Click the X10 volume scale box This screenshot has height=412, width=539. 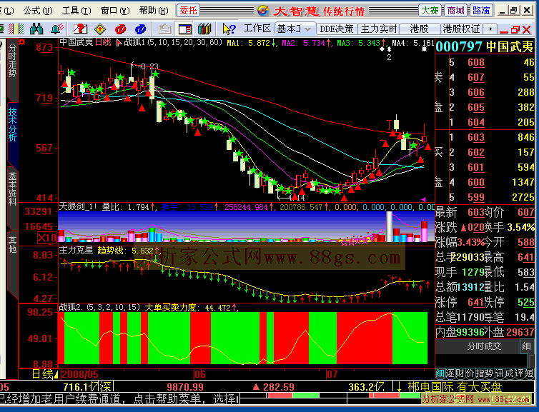pos(47,238)
